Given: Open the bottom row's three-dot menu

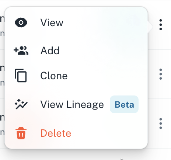Looking at the screenshot, I should 161,124.
